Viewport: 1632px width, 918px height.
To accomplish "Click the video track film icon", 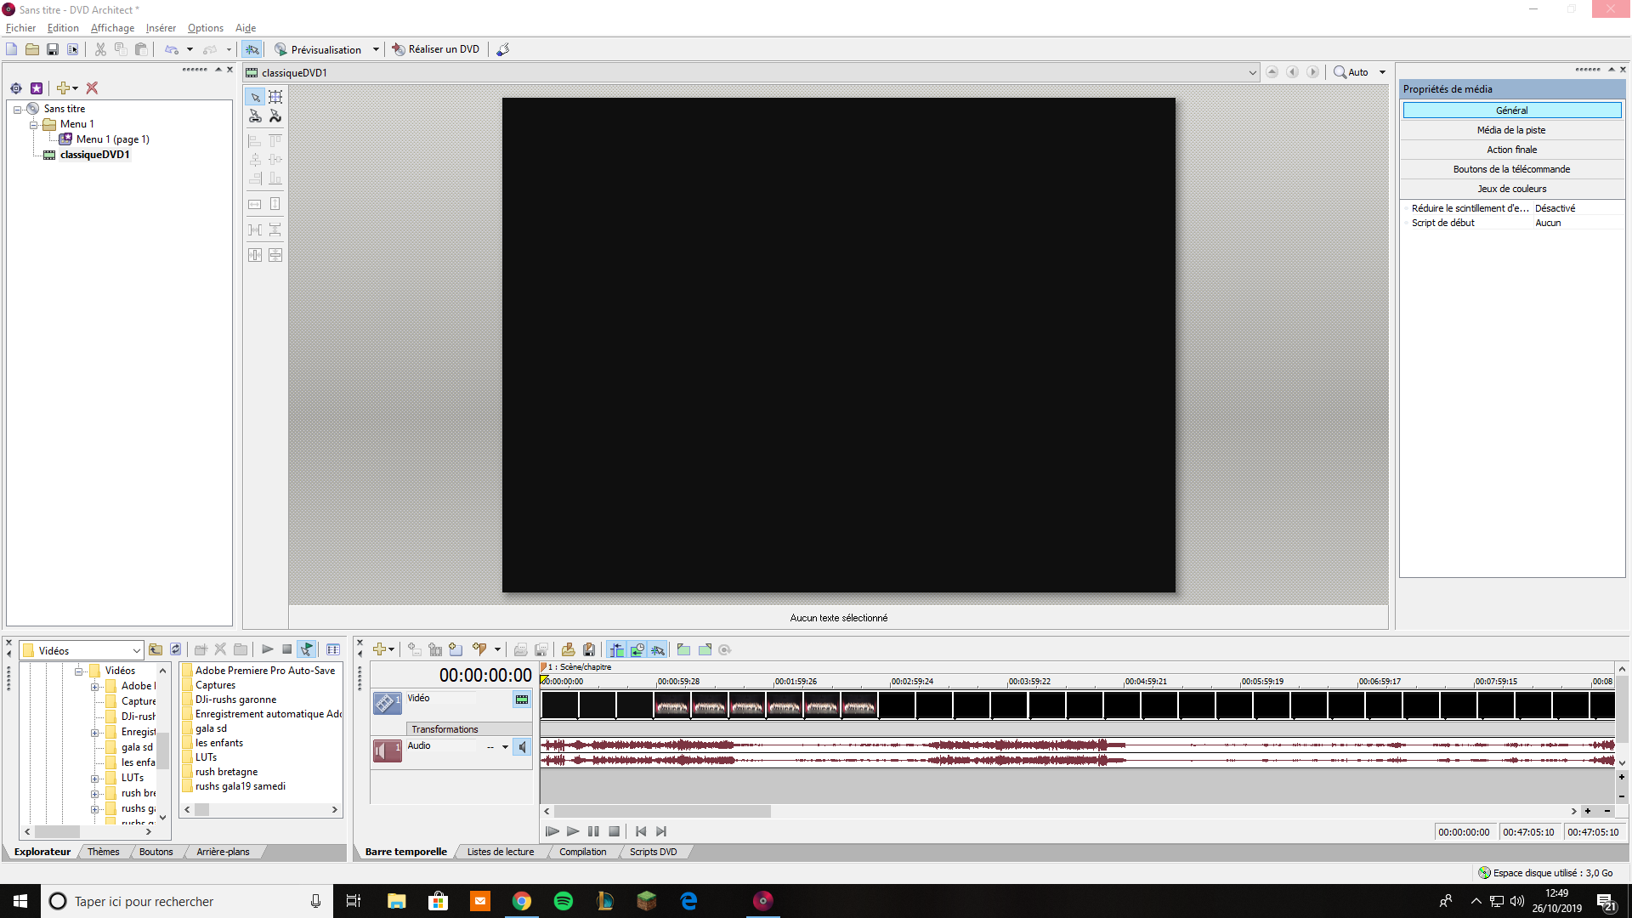I will point(387,702).
